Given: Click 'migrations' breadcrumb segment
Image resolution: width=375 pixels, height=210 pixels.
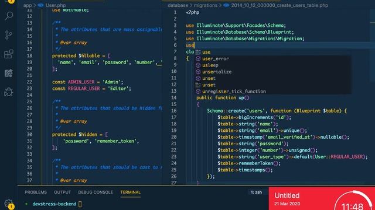Looking at the screenshot, I should (206, 5).
